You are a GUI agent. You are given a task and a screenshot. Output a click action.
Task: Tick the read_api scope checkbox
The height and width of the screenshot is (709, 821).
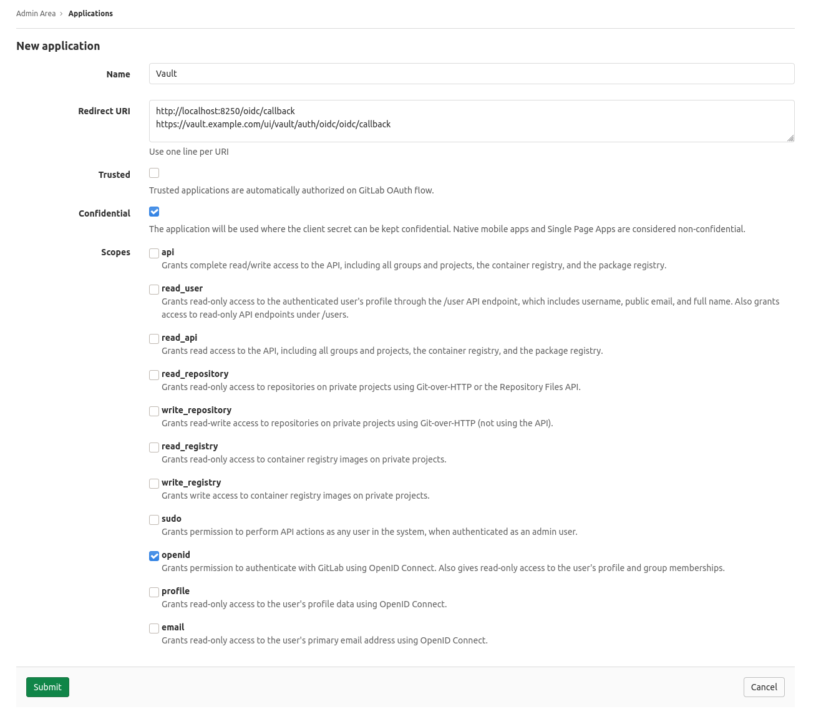pos(154,338)
